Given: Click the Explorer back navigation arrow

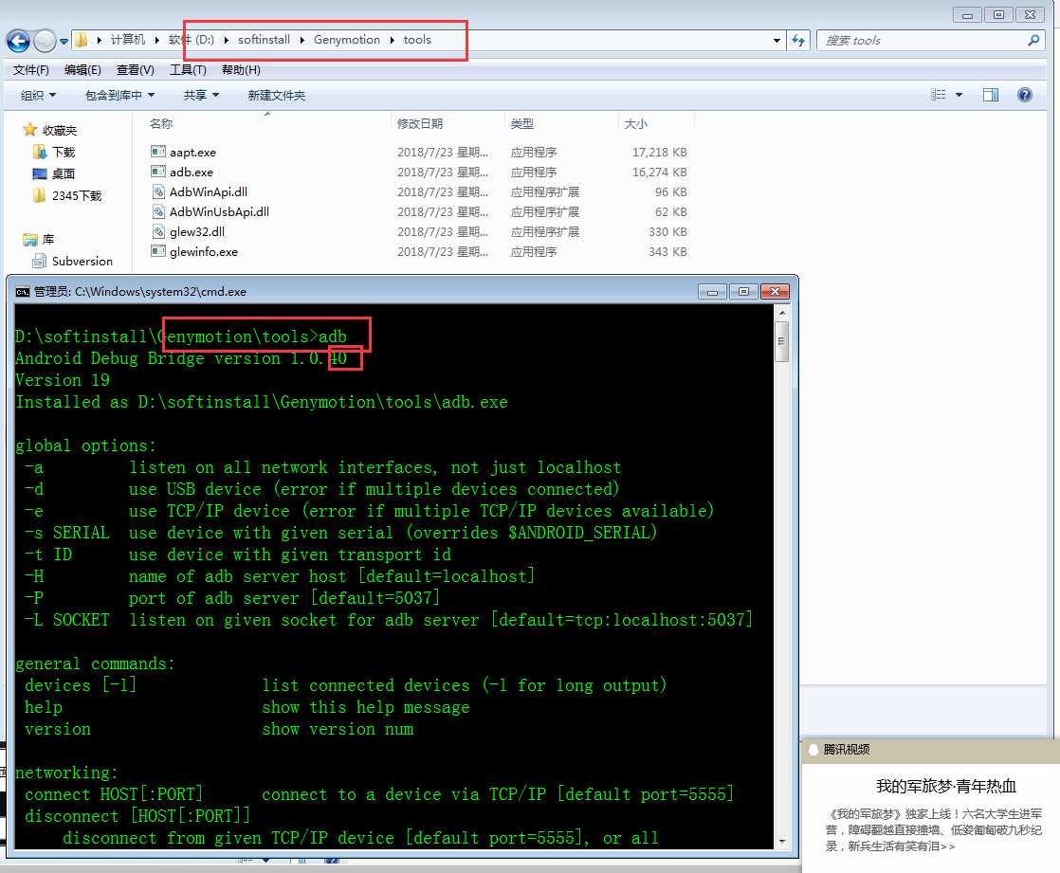Looking at the screenshot, I should coord(18,41).
